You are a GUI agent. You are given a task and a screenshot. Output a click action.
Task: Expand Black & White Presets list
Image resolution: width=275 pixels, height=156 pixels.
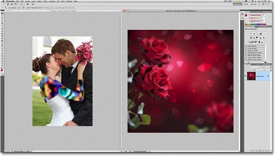(x=255, y=55)
